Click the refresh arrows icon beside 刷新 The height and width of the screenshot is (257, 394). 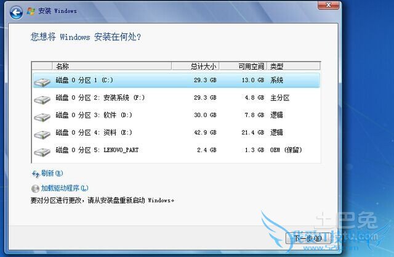tap(36, 174)
